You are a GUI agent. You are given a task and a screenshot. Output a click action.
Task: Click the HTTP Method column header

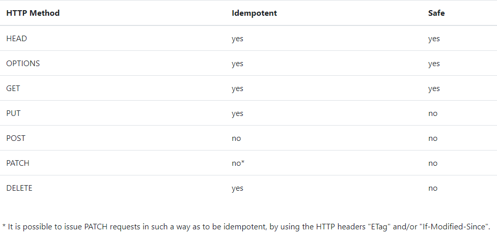pos(33,13)
